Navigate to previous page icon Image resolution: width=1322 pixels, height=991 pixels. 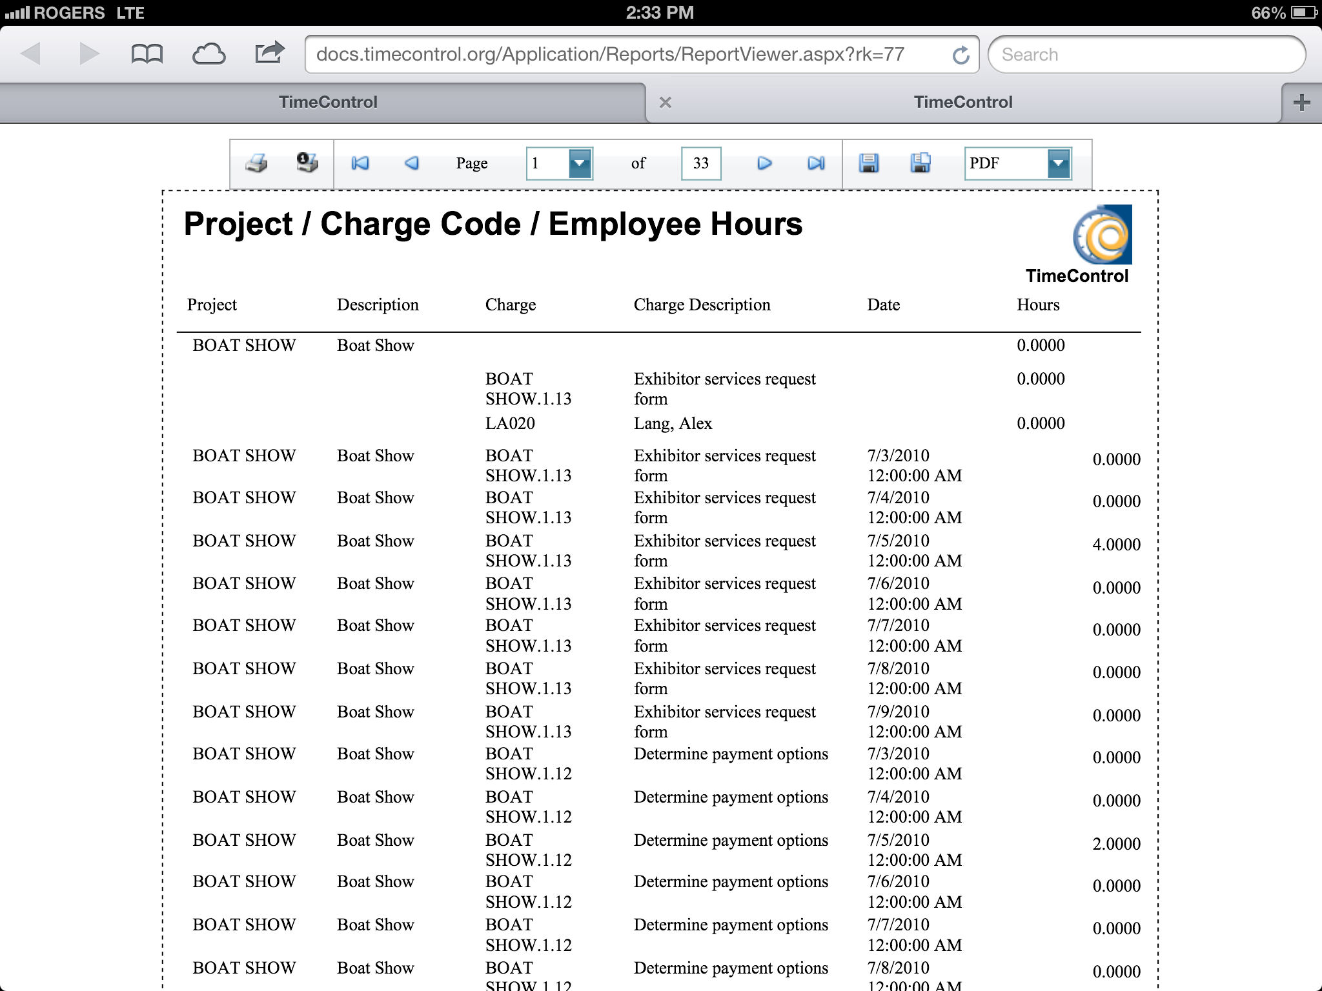point(411,163)
